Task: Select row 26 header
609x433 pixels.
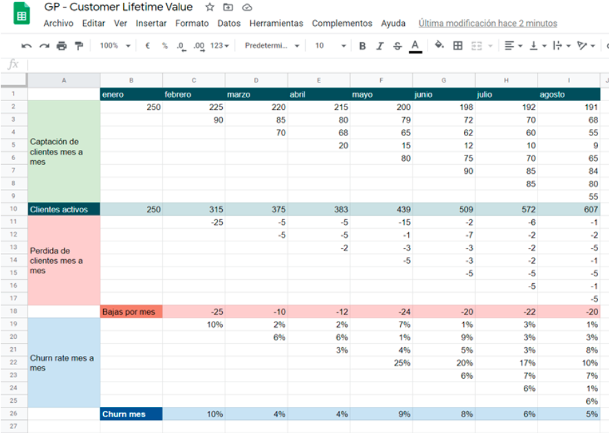Action: point(14,414)
